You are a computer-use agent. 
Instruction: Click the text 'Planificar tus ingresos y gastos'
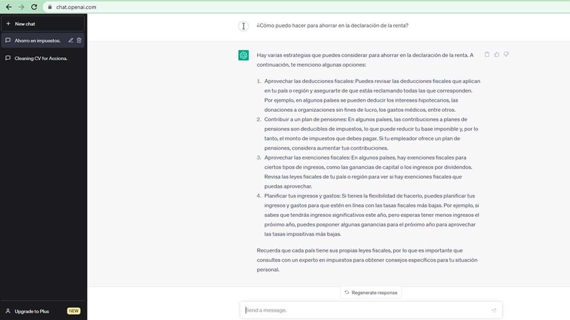[302, 196]
